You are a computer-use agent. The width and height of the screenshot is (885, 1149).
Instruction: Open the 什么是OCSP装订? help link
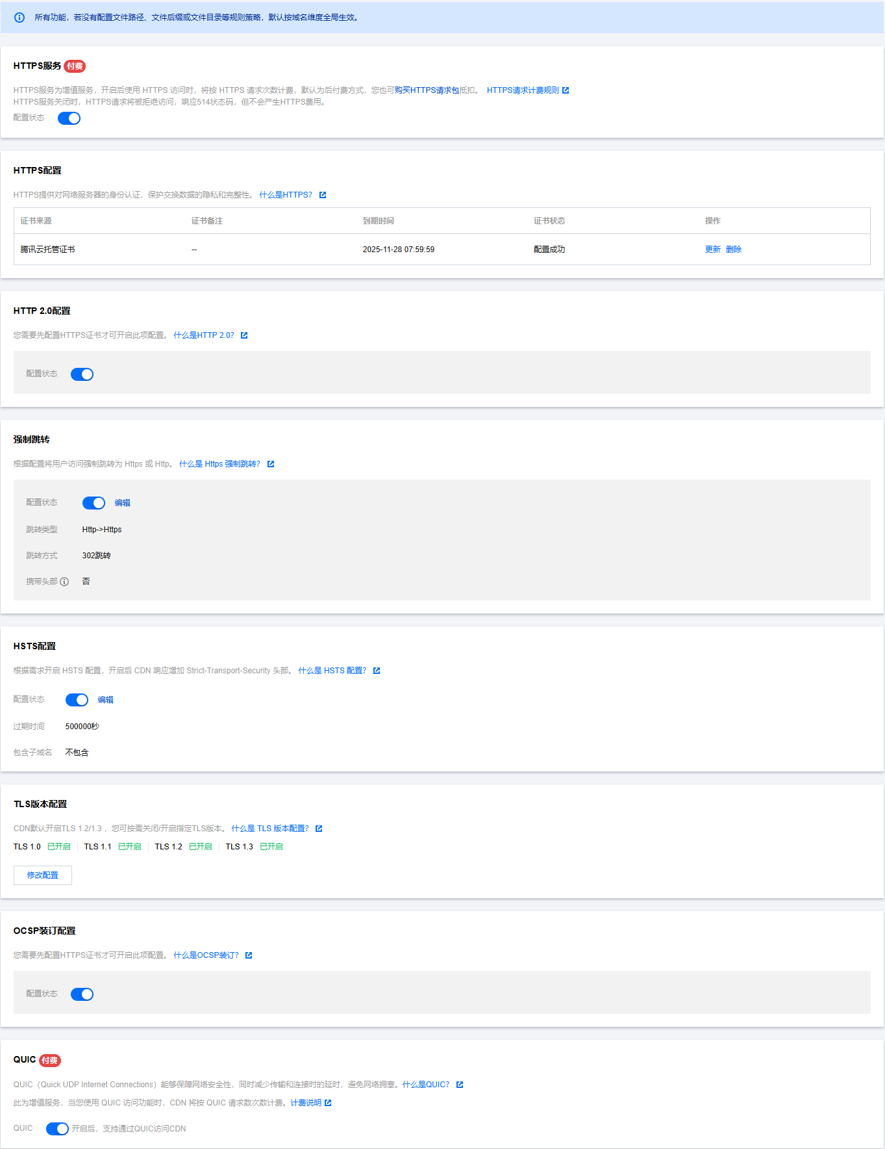tap(206, 955)
